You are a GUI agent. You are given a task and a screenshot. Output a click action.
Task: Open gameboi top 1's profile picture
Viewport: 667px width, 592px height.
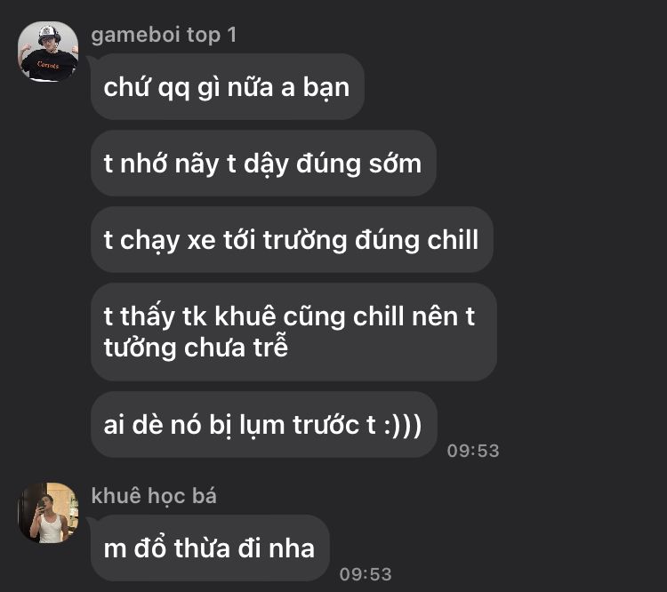click(x=48, y=51)
